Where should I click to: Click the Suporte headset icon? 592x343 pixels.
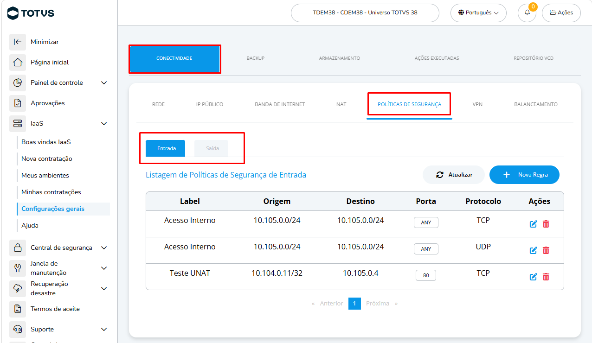[18, 329]
